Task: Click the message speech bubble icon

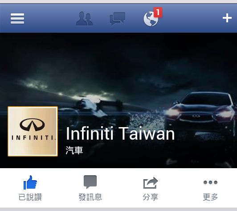Action: tap(90, 182)
